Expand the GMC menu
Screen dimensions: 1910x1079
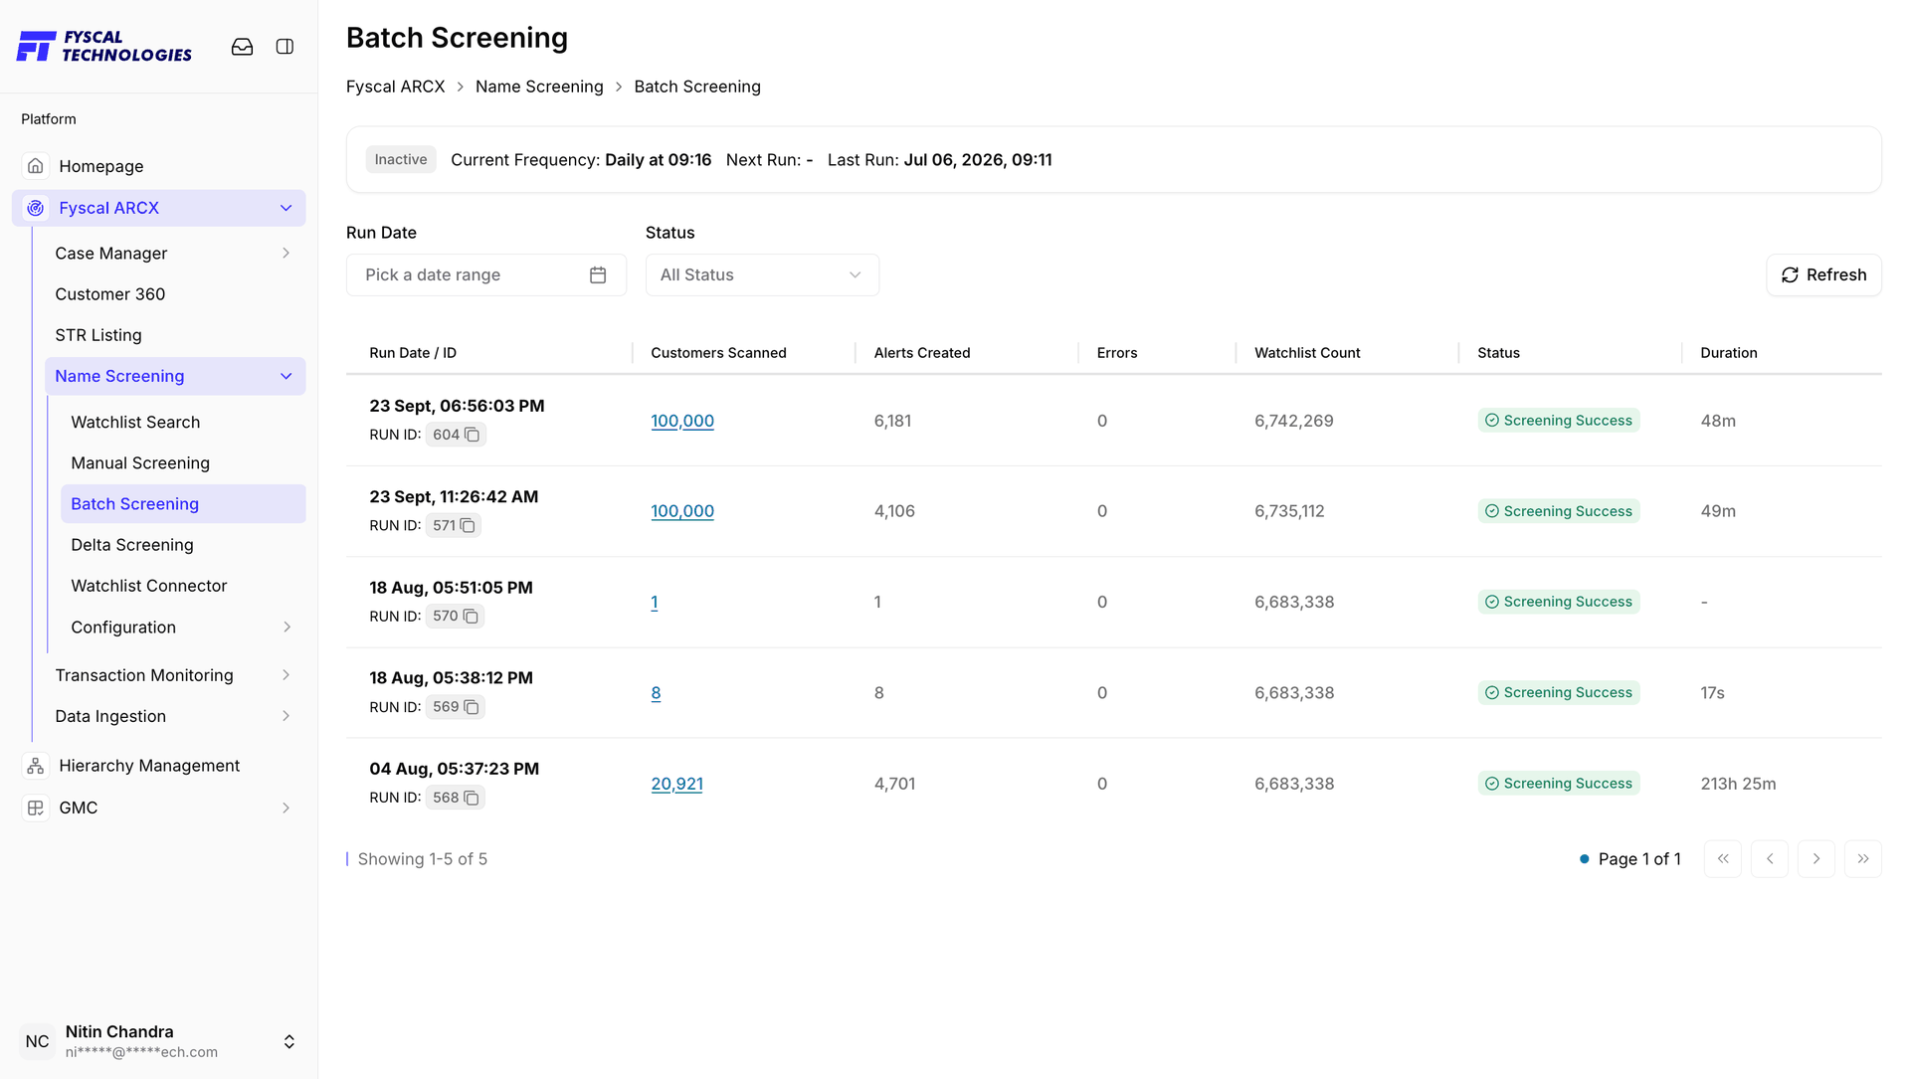pyautogui.click(x=286, y=808)
